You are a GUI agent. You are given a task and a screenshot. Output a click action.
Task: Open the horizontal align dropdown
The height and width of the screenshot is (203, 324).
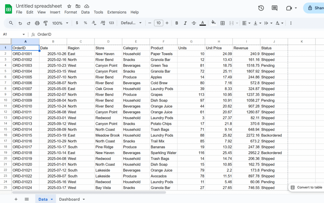point(246,23)
